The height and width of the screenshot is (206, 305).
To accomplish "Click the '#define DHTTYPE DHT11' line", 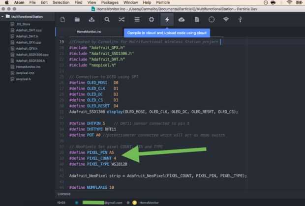I will 92,129.
